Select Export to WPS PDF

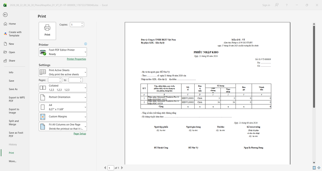coord(17,99)
